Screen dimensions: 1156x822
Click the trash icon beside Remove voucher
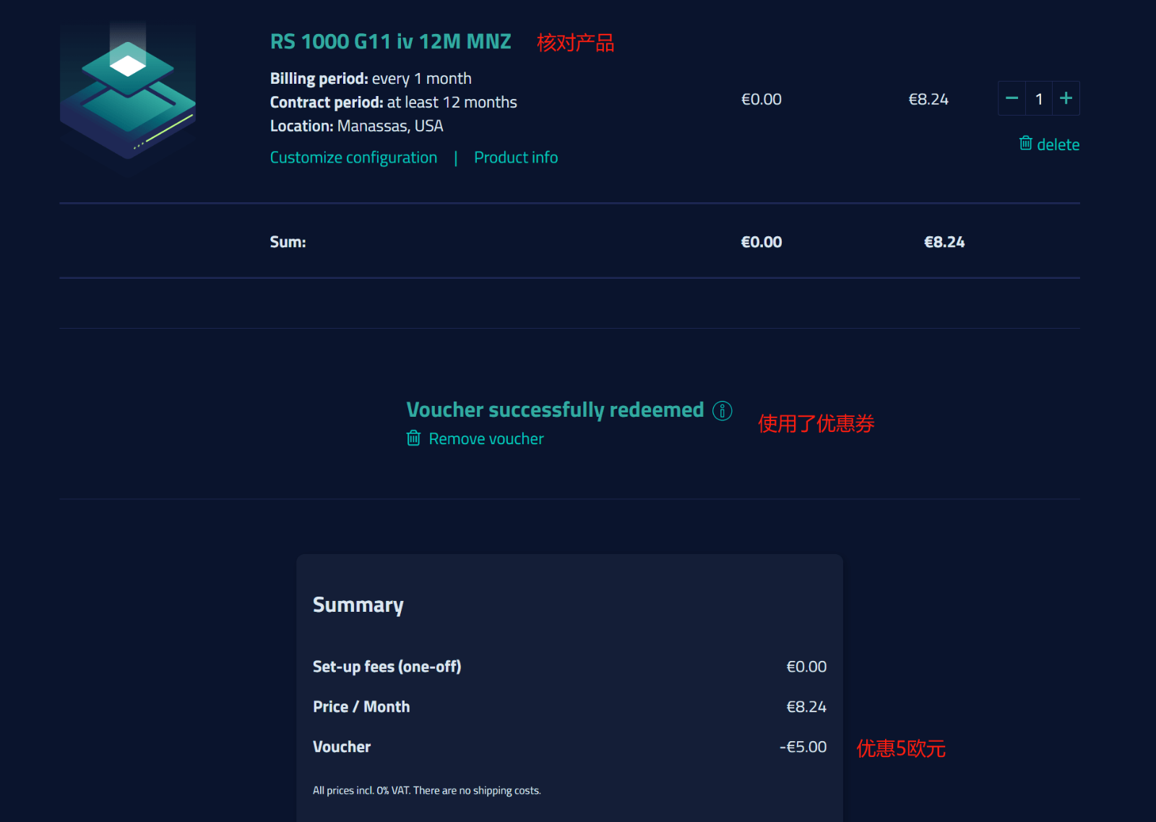pos(413,438)
